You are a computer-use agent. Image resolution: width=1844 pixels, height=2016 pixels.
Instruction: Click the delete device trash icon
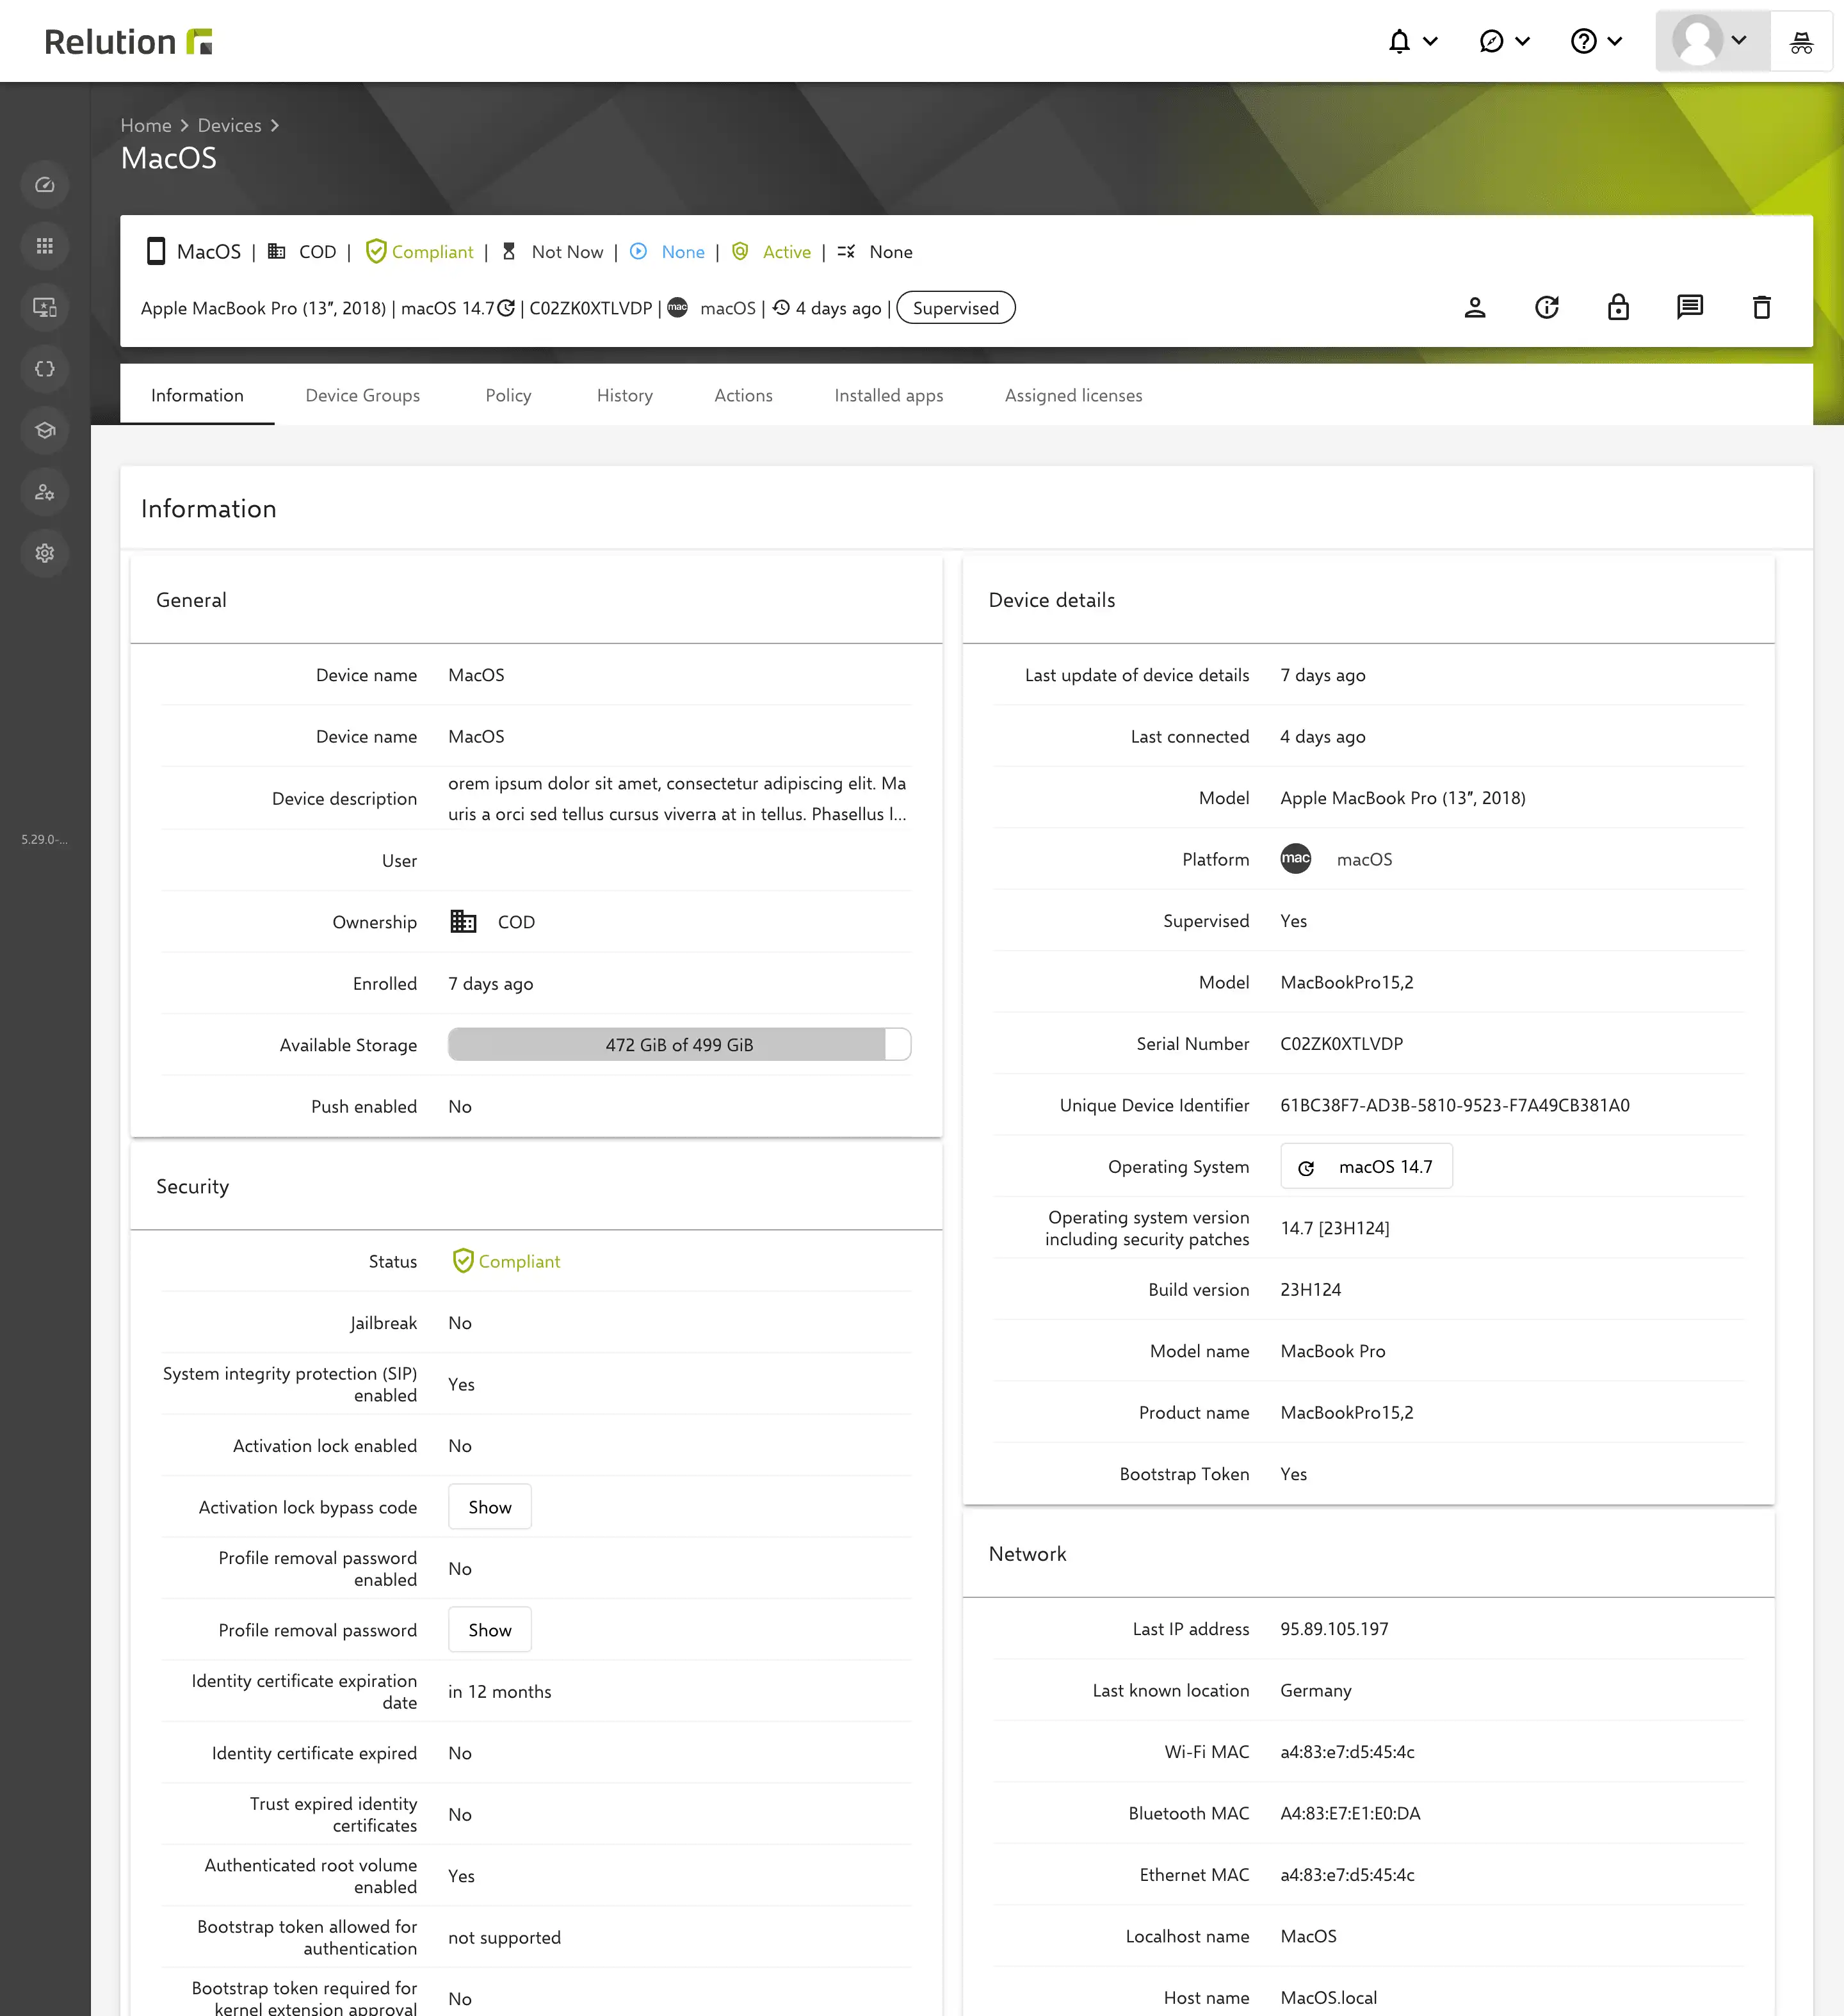1762,307
